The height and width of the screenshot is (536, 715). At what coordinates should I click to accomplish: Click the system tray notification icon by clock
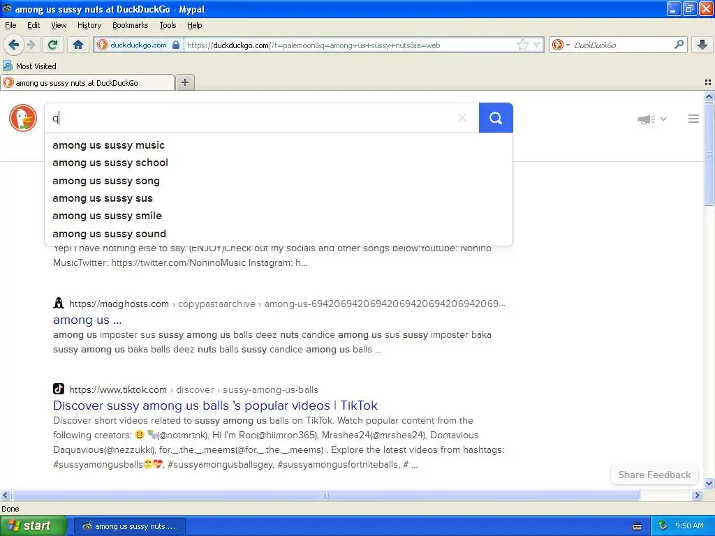coord(663,526)
